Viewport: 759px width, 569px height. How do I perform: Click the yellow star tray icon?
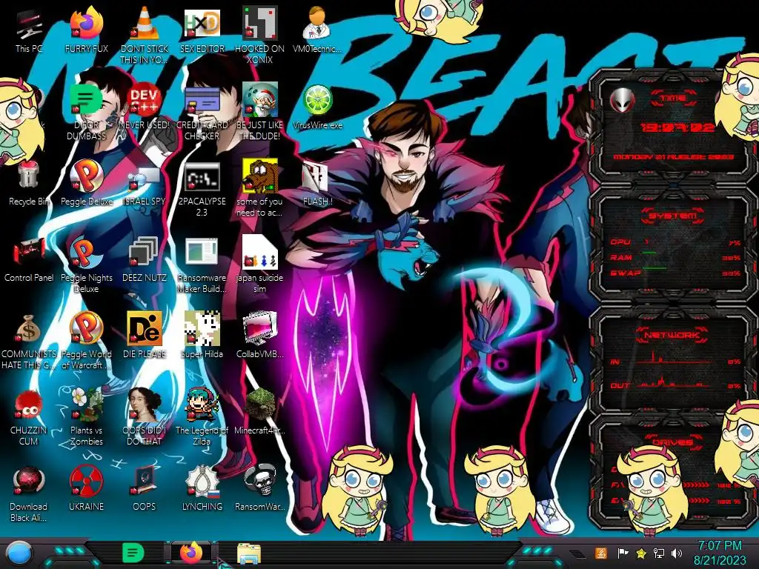tap(641, 553)
